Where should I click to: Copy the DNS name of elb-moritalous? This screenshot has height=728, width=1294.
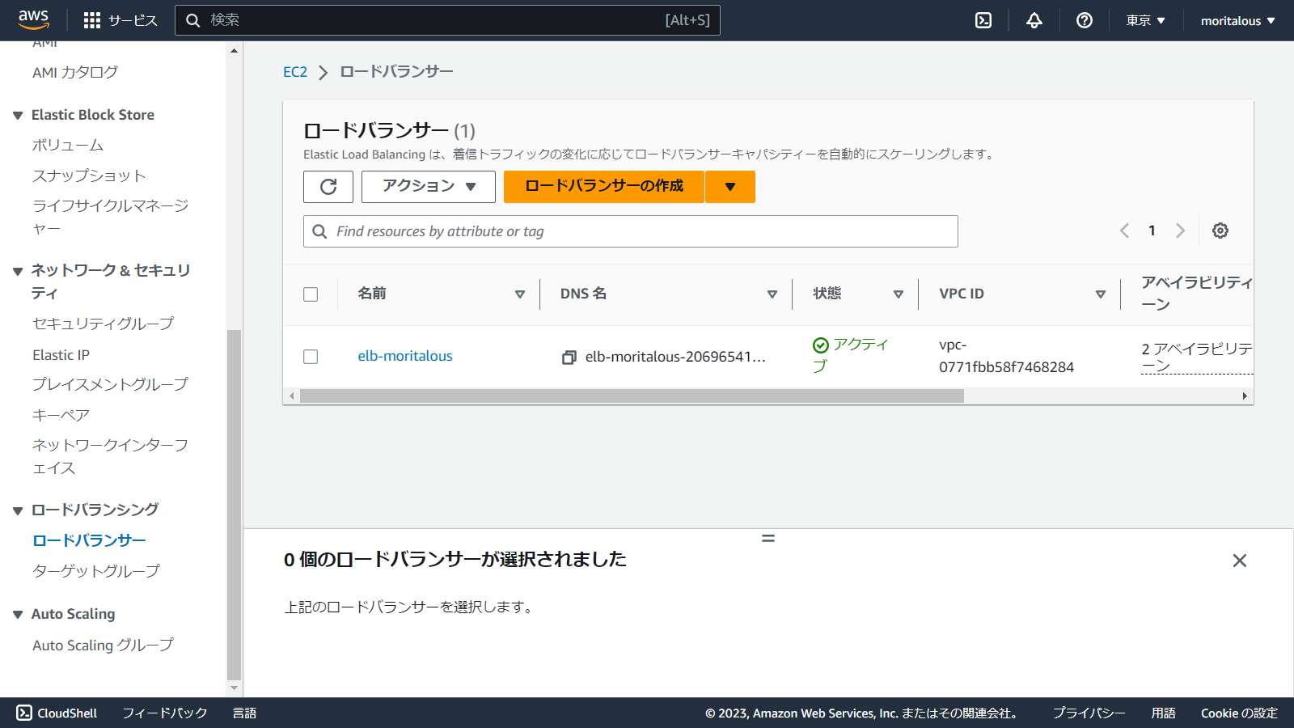pyautogui.click(x=569, y=357)
